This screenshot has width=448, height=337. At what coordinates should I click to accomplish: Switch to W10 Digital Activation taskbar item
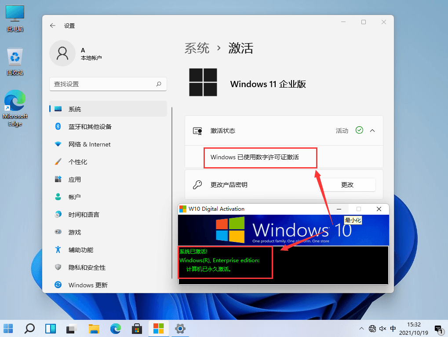[x=159, y=329]
